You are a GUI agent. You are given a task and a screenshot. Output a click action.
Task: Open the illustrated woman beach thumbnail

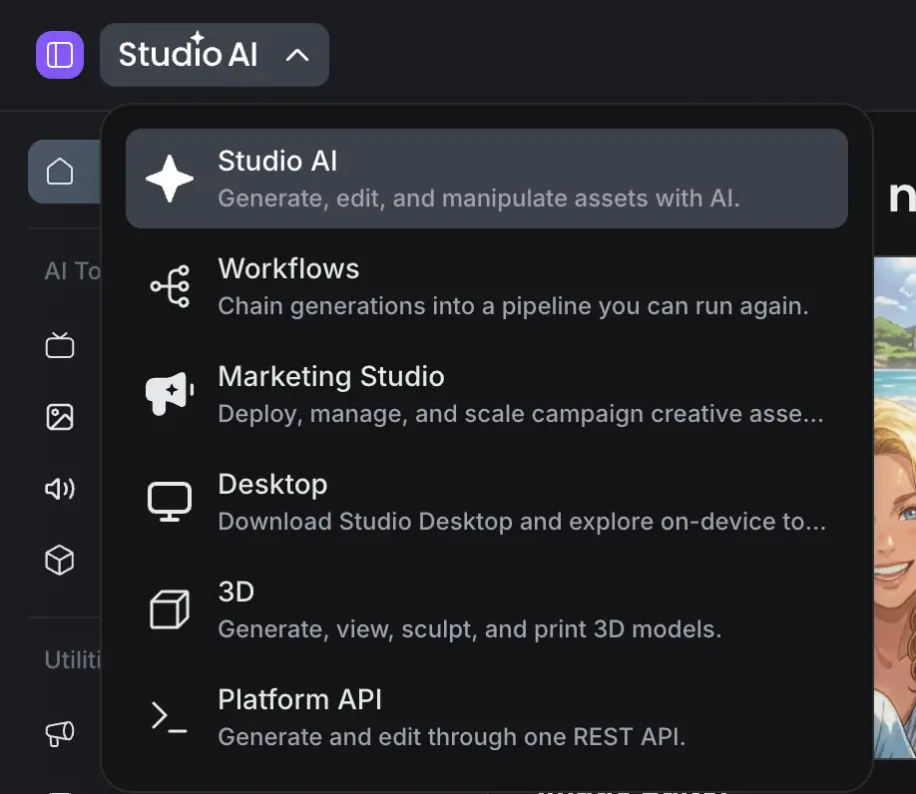tap(895, 508)
